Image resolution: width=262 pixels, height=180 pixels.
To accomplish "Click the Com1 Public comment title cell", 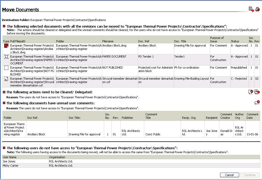I will (162, 129).
